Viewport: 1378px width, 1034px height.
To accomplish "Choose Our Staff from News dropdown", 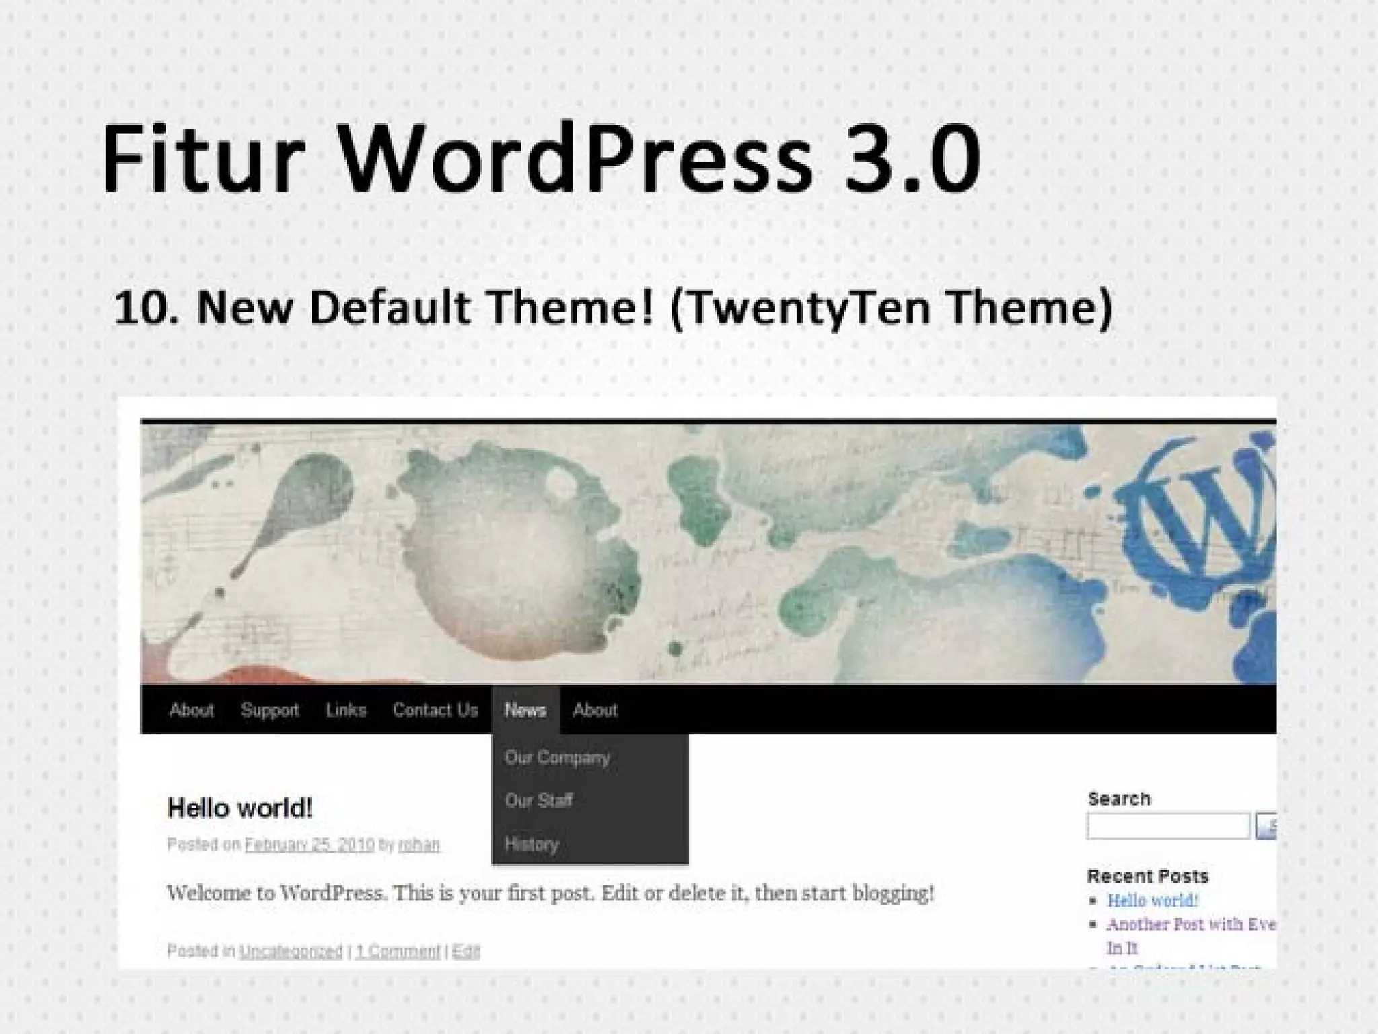I will (x=538, y=800).
